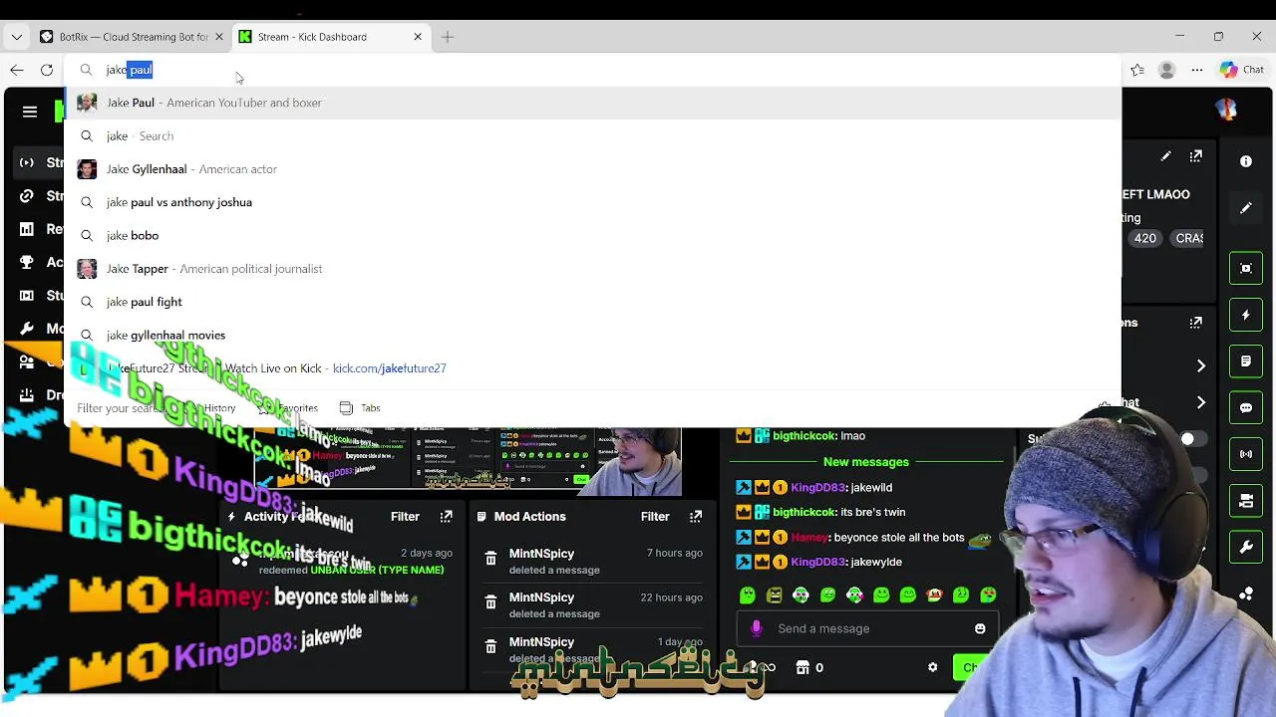This screenshot has width=1276, height=717.
Task: Open Filter in Mod Actions panel
Action: pyautogui.click(x=655, y=516)
